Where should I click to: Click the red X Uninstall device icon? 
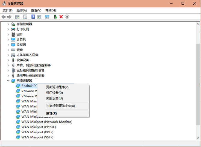pos(61,17)
